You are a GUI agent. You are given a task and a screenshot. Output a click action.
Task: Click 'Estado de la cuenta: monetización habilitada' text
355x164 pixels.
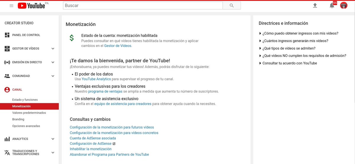coord(119,35)
